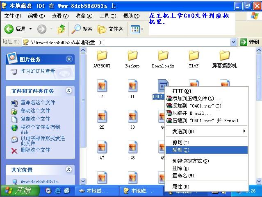Open the AVP6OUT folder

[102, 56]
